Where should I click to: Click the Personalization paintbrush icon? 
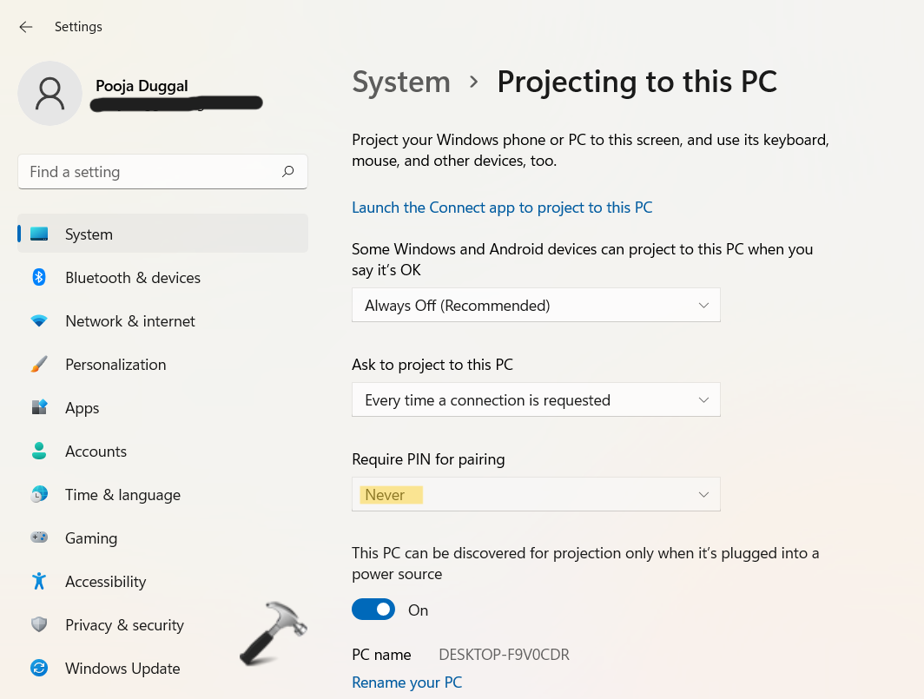tap(39, 365)
